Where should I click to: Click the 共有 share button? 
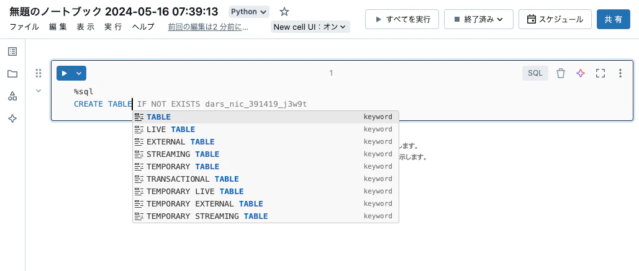point(614,19)
